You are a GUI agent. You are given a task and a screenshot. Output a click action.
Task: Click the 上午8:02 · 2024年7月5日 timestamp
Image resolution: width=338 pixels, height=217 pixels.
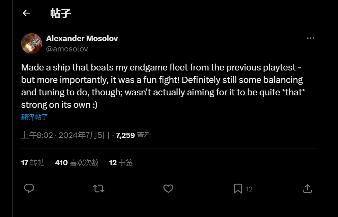[65, 135]
